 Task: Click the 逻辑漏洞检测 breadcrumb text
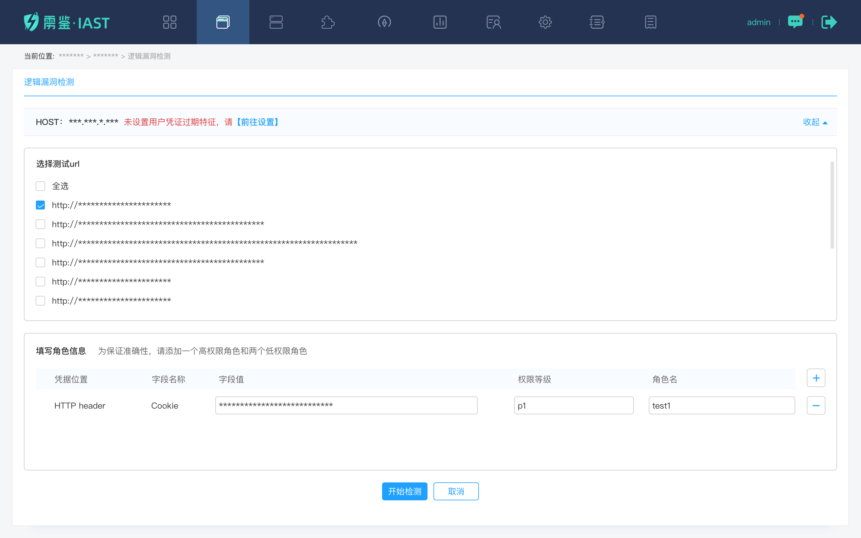[x=149, y=56]
